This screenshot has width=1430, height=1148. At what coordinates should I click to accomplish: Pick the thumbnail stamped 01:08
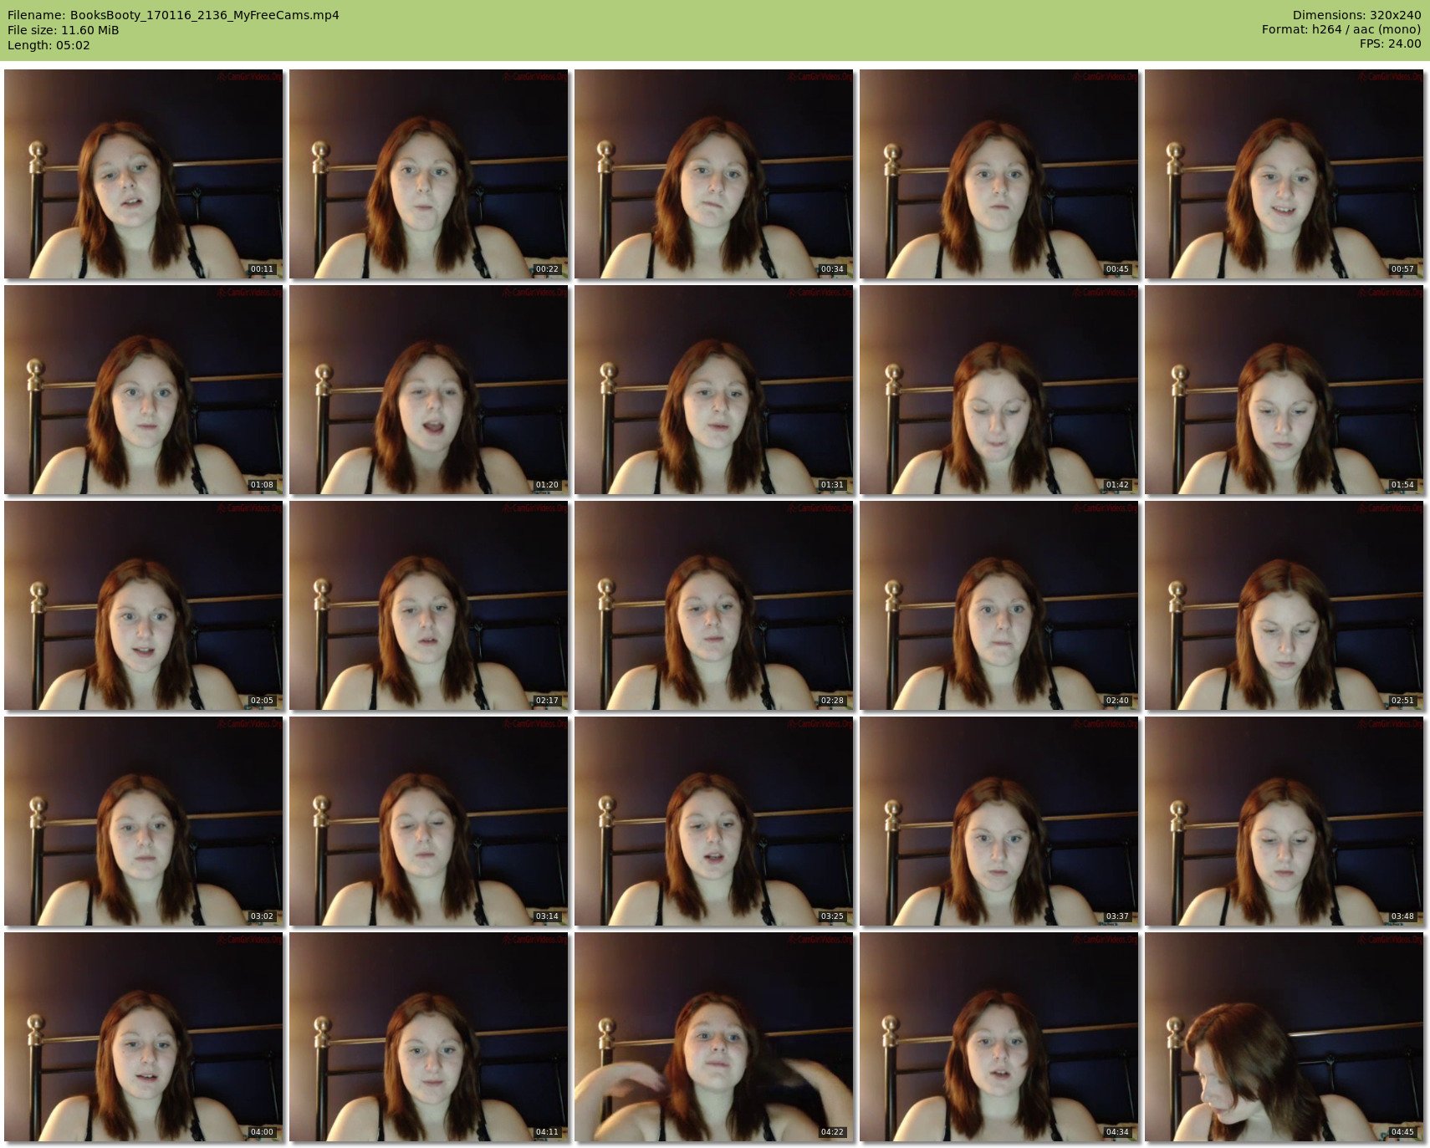[x=144, y=390]
